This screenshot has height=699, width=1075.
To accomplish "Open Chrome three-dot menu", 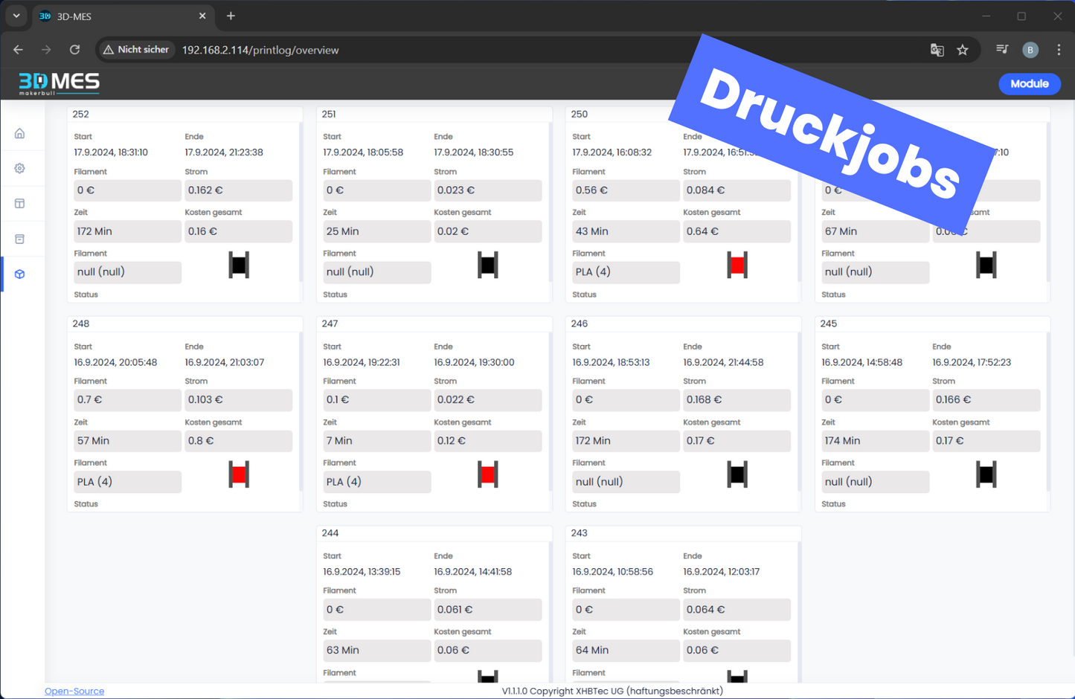I will click(1059, 50).
